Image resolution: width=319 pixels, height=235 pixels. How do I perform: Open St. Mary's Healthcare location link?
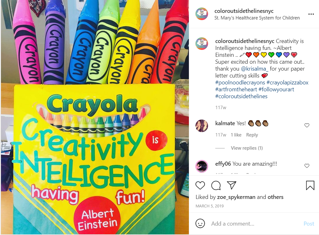click(257, 18)
